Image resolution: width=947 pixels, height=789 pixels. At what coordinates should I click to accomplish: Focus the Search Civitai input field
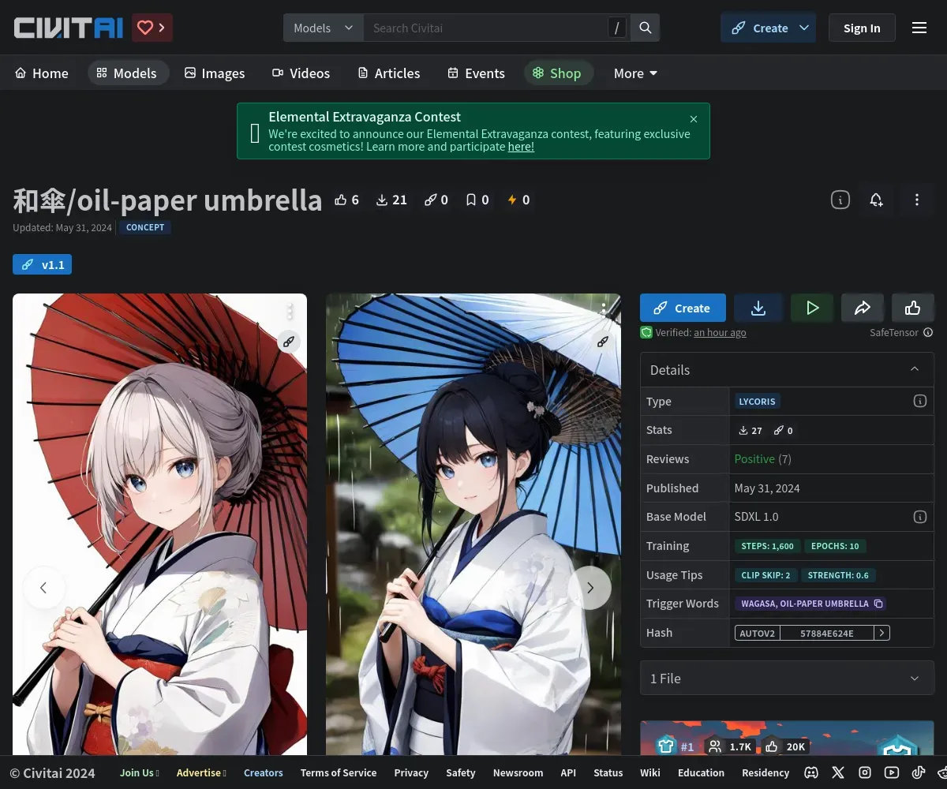(x=485, y=28)
